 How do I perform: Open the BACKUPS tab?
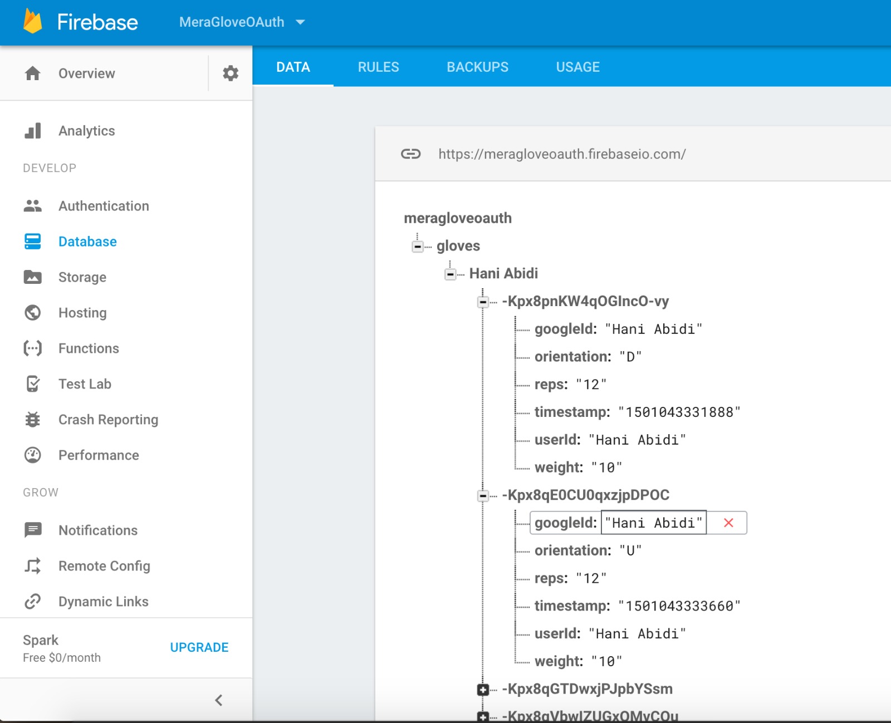pos(478,67)
